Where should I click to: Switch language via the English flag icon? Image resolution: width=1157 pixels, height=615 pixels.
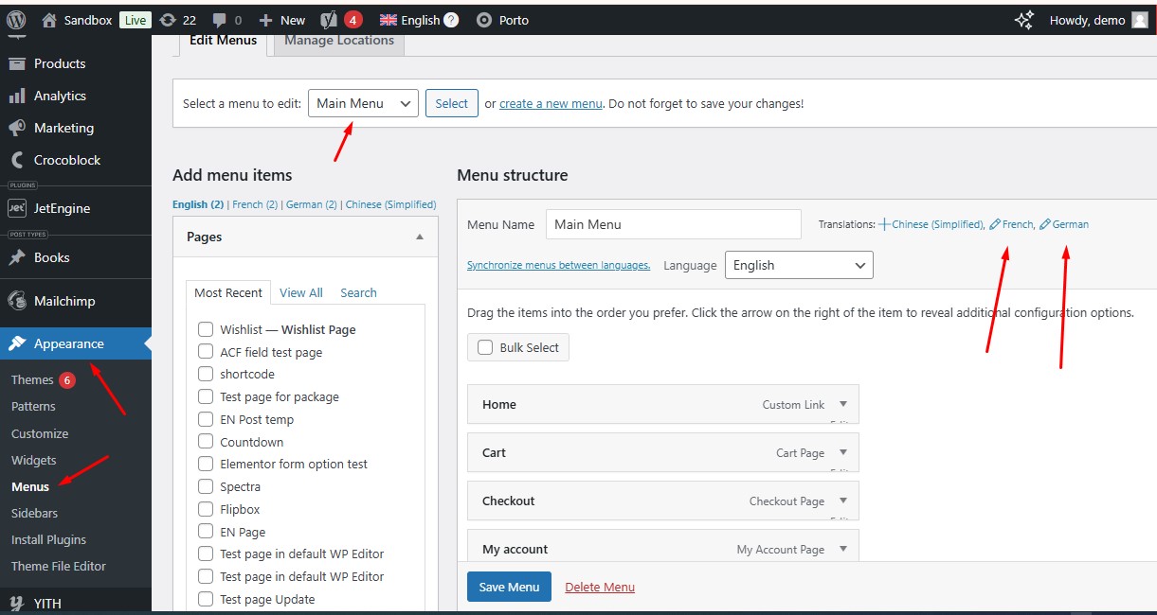[x=388, y=20]
